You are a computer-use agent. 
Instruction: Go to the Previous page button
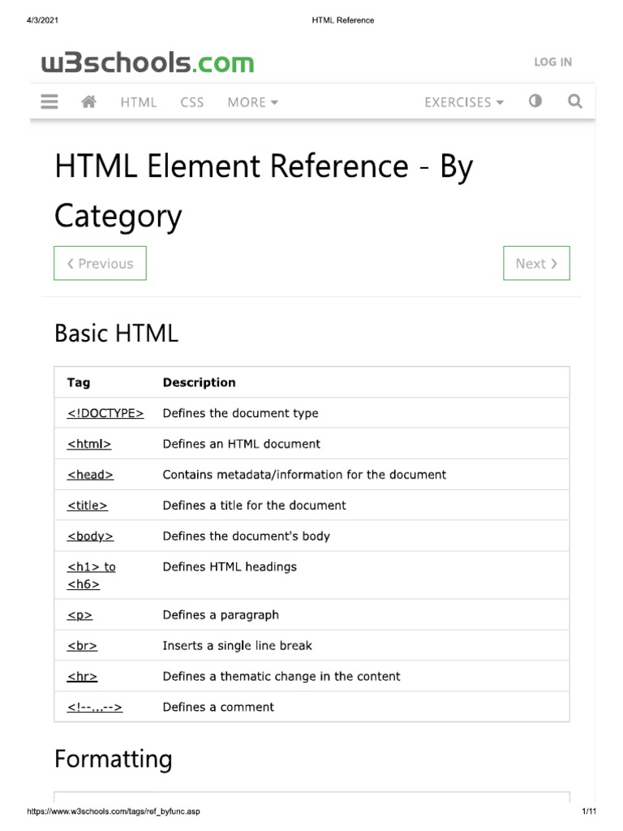[100, 263]
